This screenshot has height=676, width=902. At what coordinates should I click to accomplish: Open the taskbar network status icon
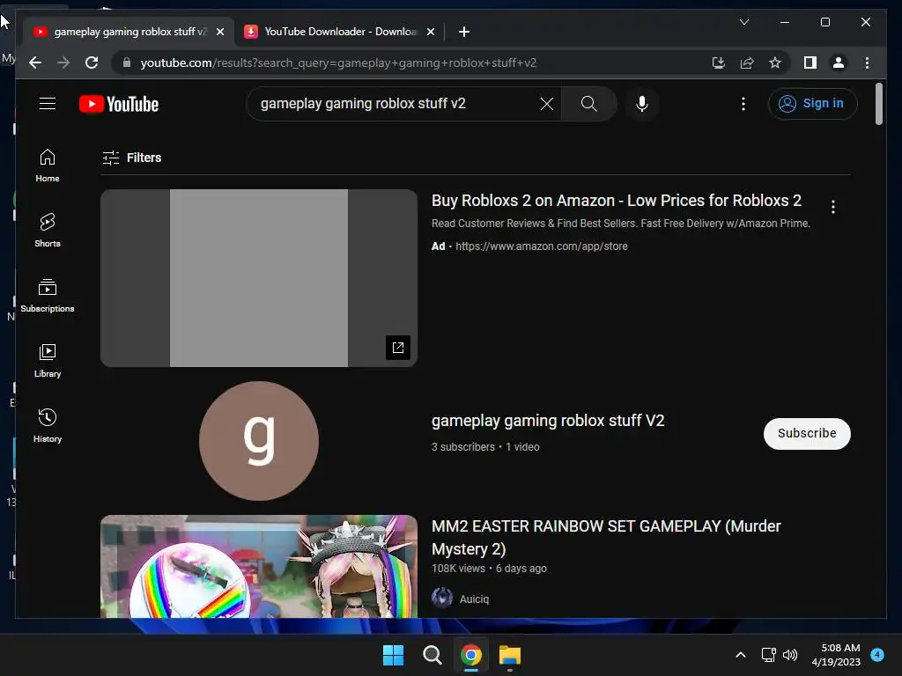[768, 655]
